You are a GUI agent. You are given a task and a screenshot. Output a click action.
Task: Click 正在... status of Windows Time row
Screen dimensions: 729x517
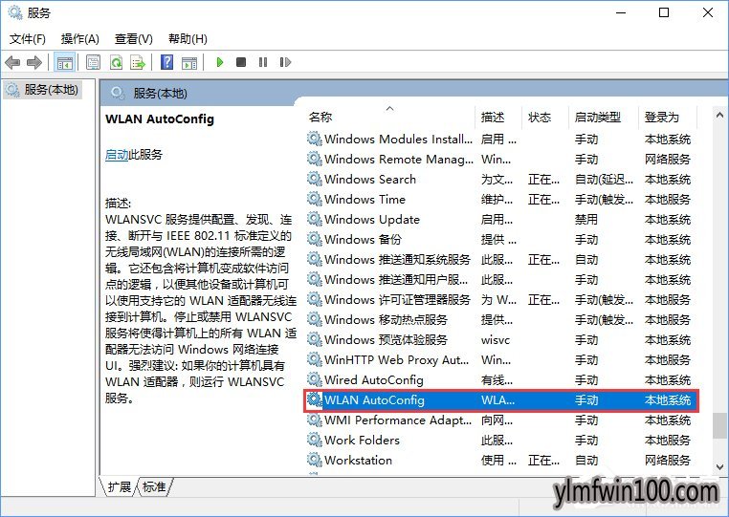click(x=543, y=200)
